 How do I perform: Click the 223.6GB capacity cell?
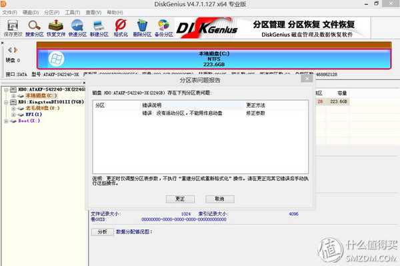338,102
